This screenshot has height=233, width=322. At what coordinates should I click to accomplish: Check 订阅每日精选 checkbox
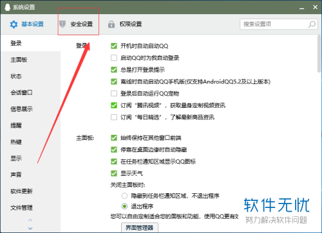pyautogui.click(x=114, y=117)
